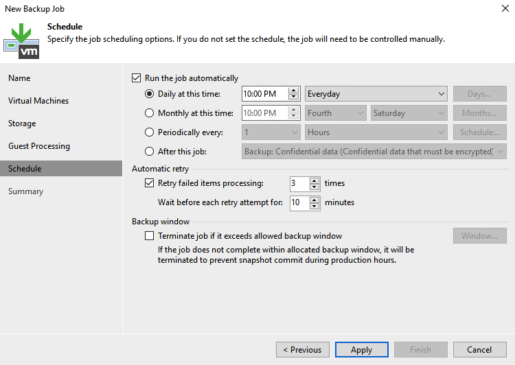The height and width of the screenshot is (365, 515).
Task: Go back with the Previous button
Action: coord(303,350)
